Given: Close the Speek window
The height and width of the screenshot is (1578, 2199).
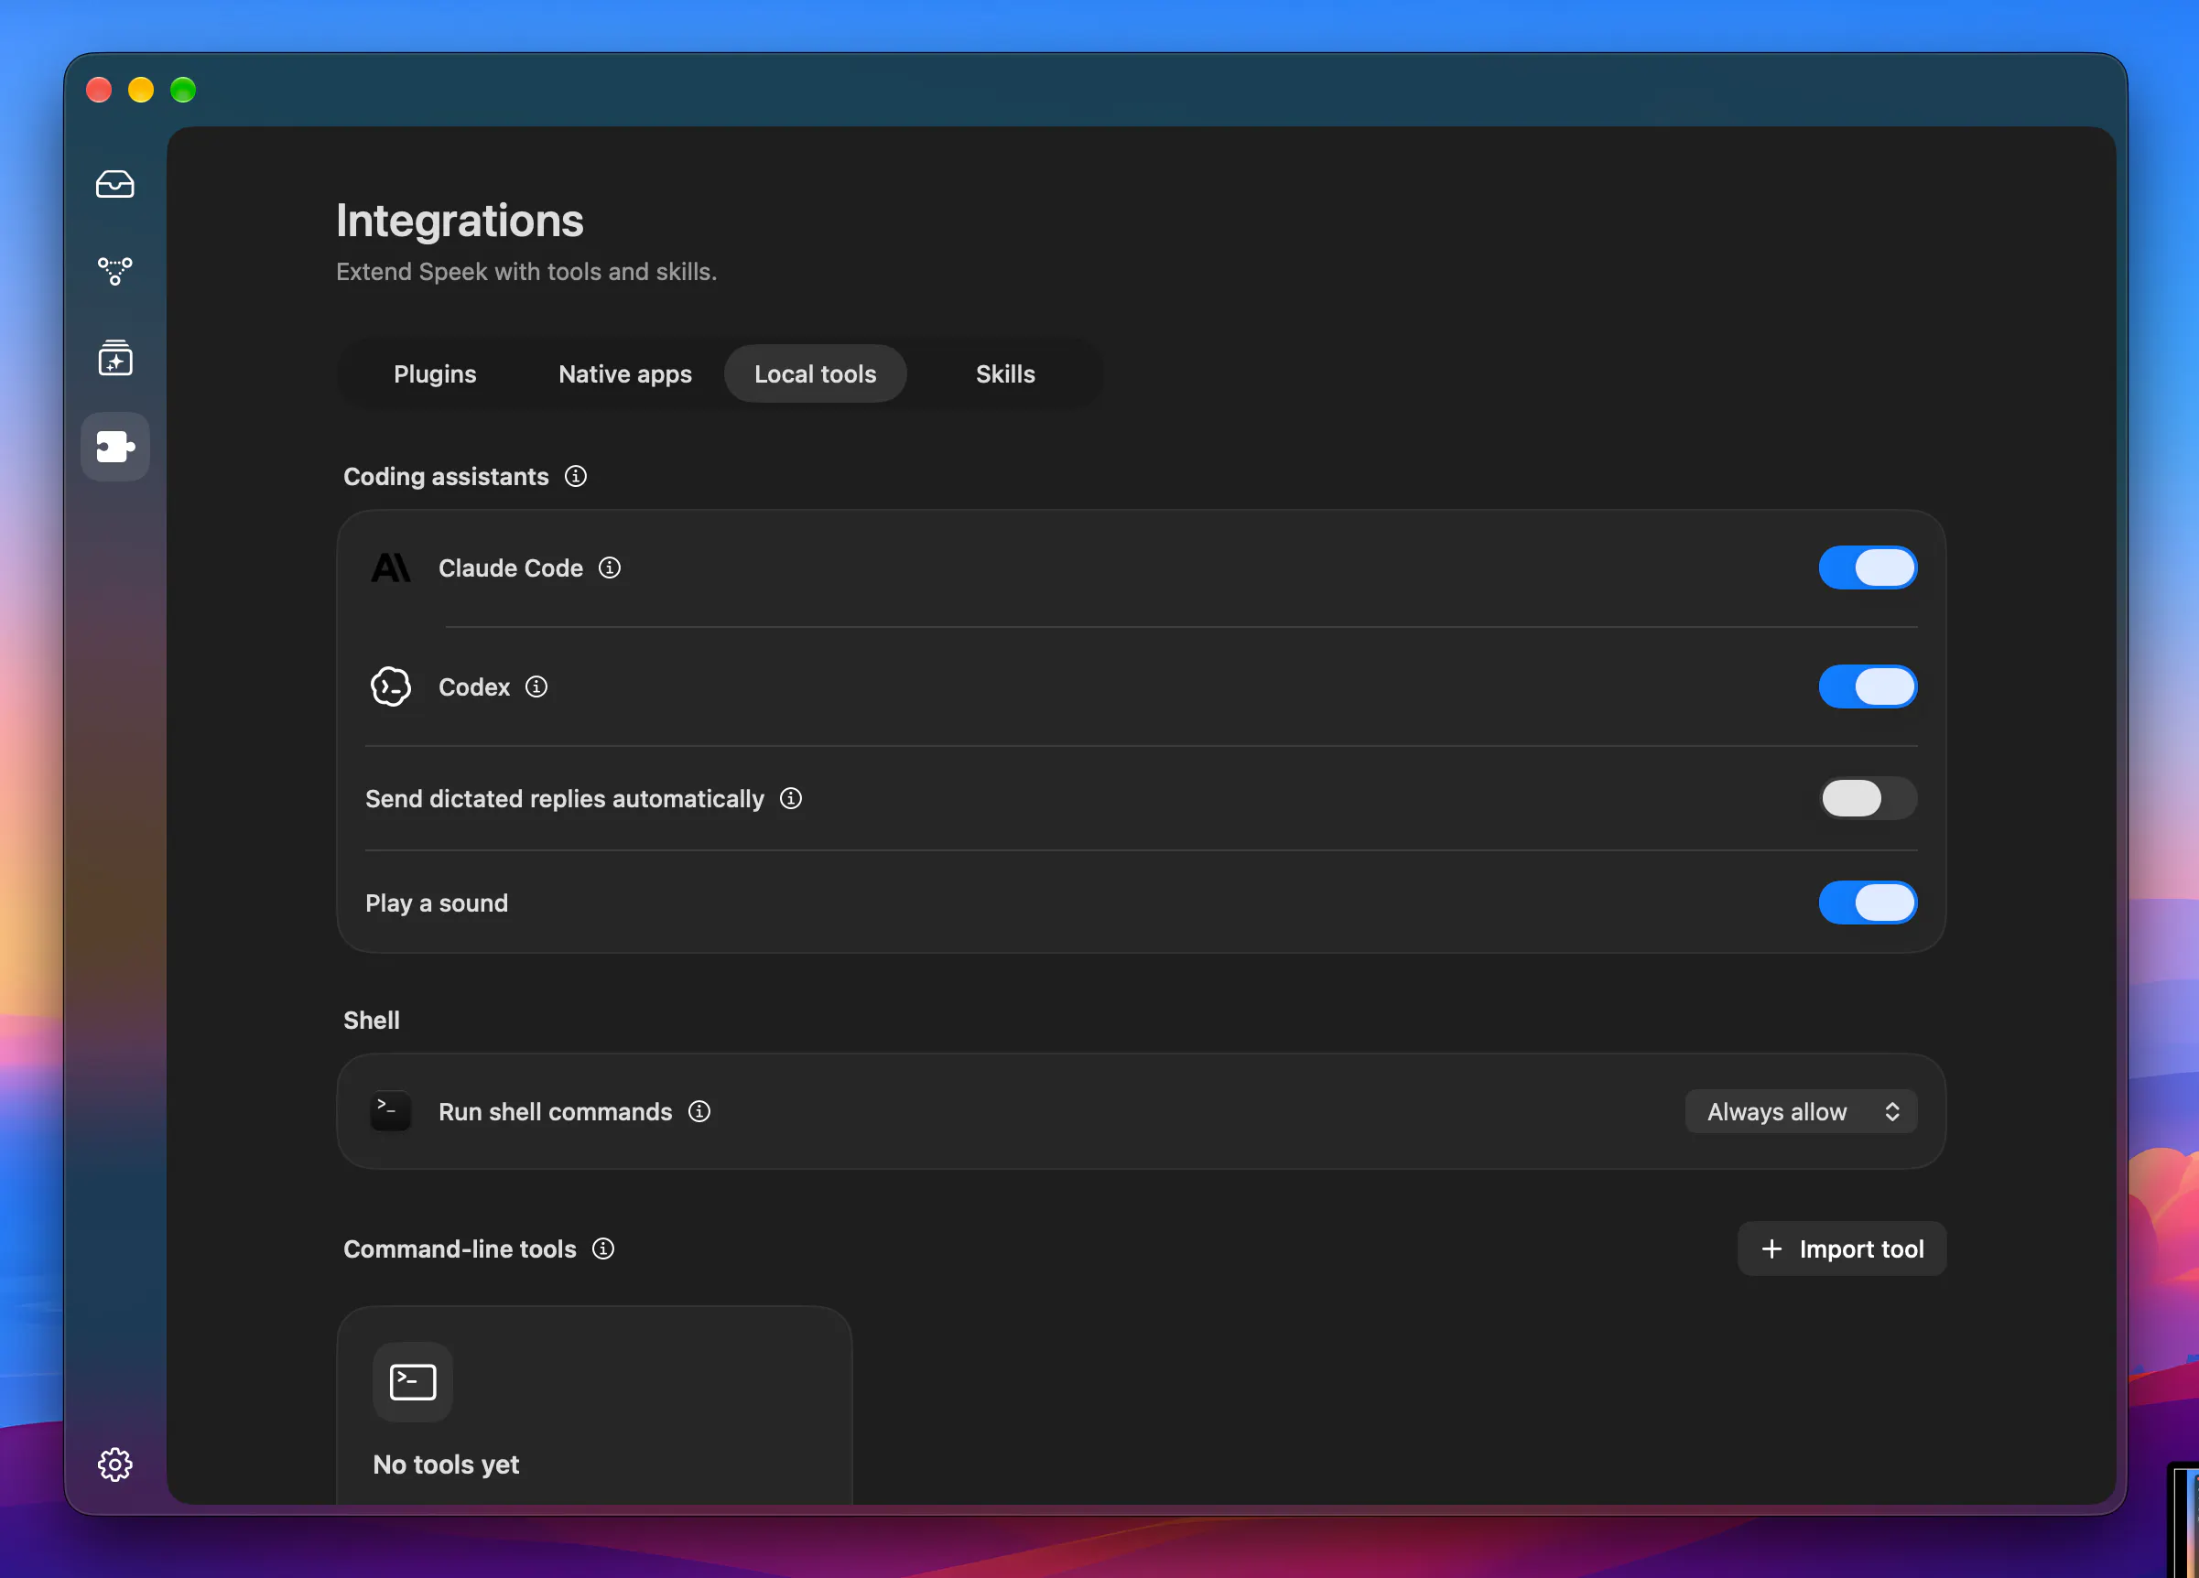Looking at the screenshot, I should [99, 90].
